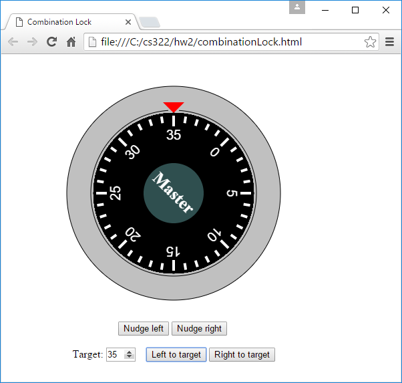
Task: Click the browser Forward arrow
Action: coord(32,42)
